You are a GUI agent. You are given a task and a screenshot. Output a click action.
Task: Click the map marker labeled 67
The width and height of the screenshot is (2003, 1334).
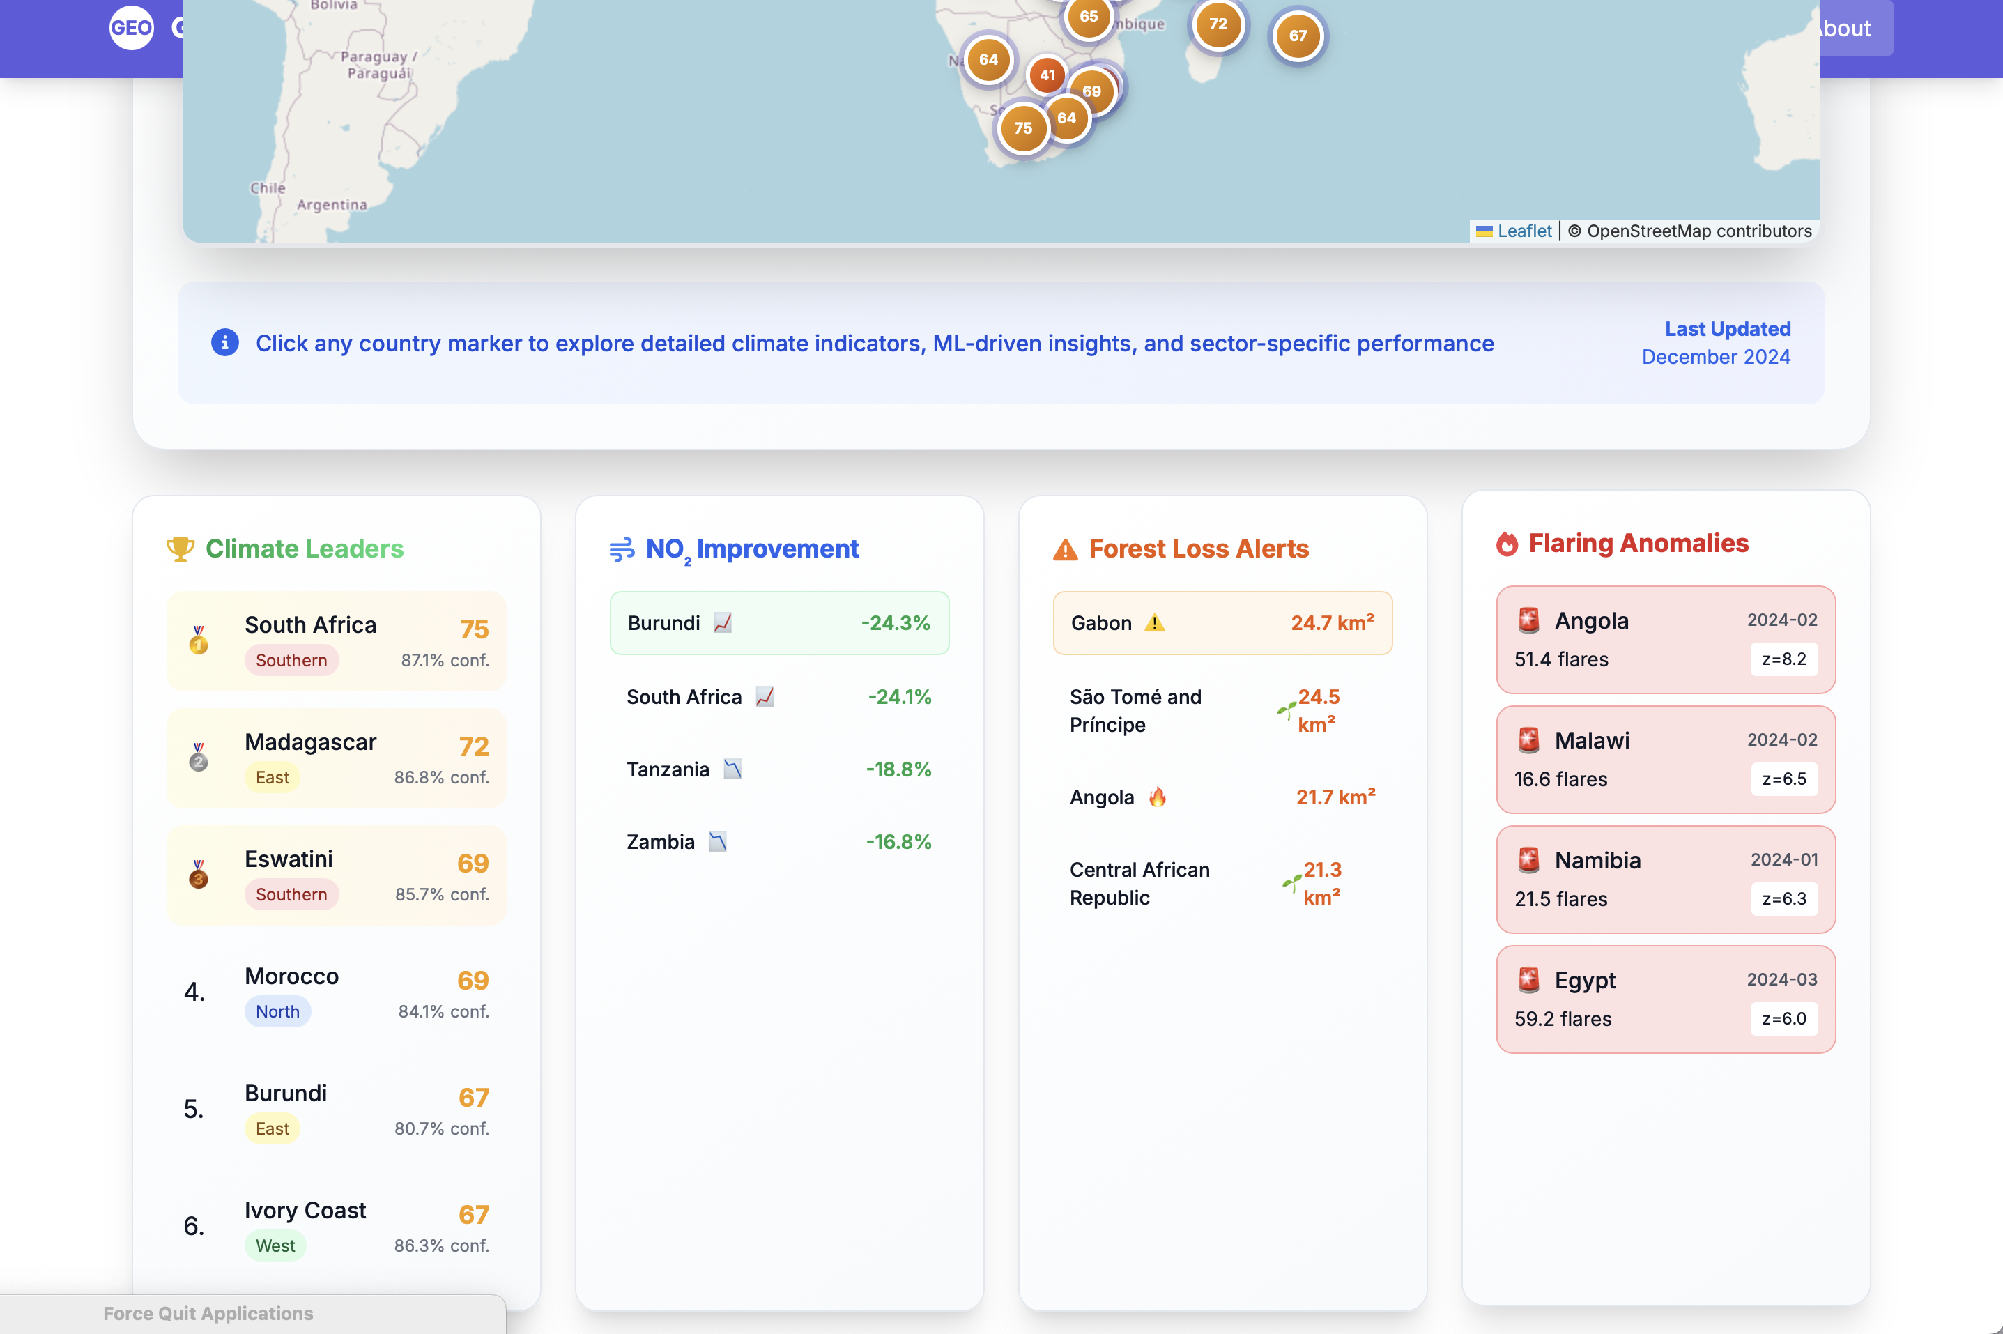(x=1297, y=36)
